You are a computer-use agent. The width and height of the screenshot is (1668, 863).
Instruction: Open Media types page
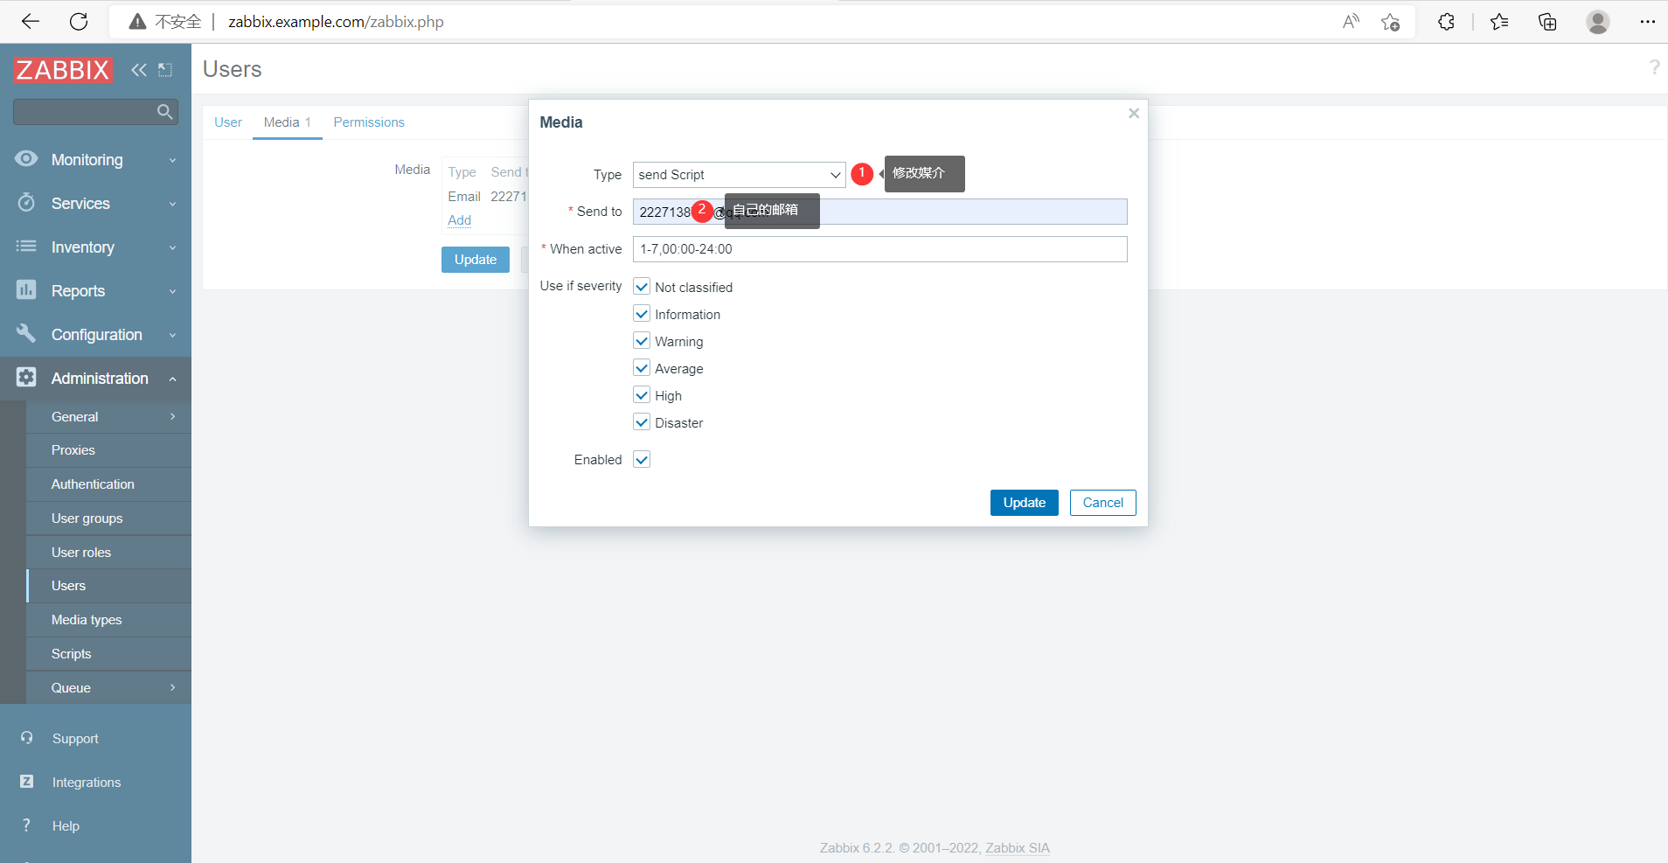pyautogui.click(x=108, y=620)
